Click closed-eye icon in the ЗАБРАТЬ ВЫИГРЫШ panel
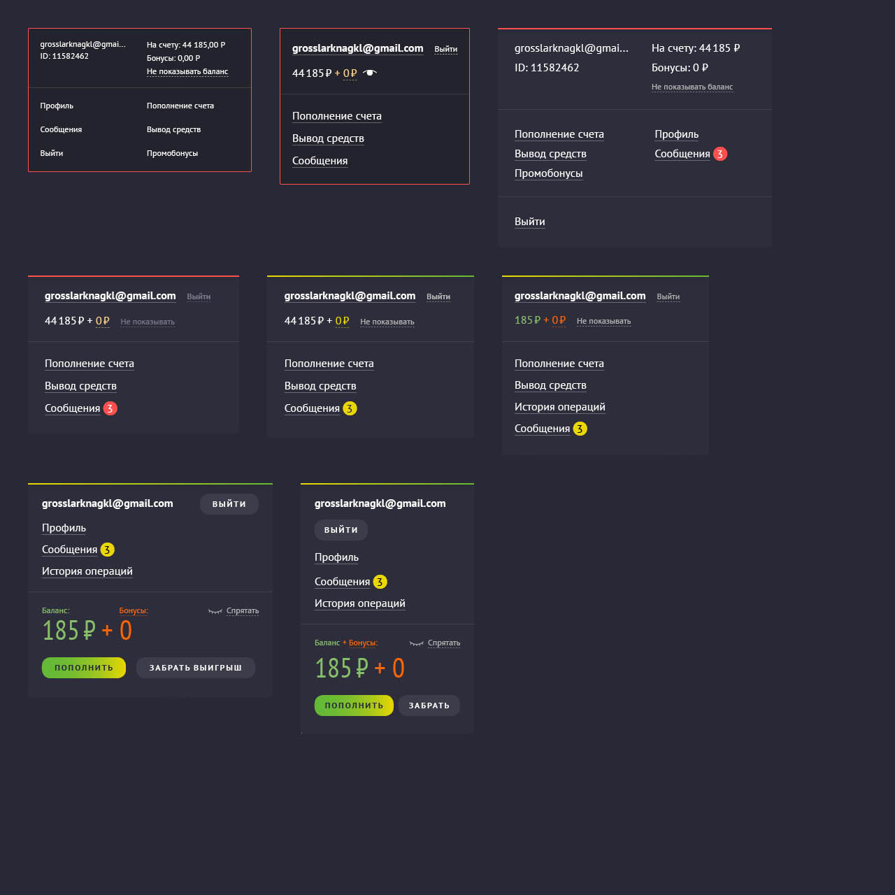The width and height of the screenshot is (895, 895). click(x=215, y=611)
